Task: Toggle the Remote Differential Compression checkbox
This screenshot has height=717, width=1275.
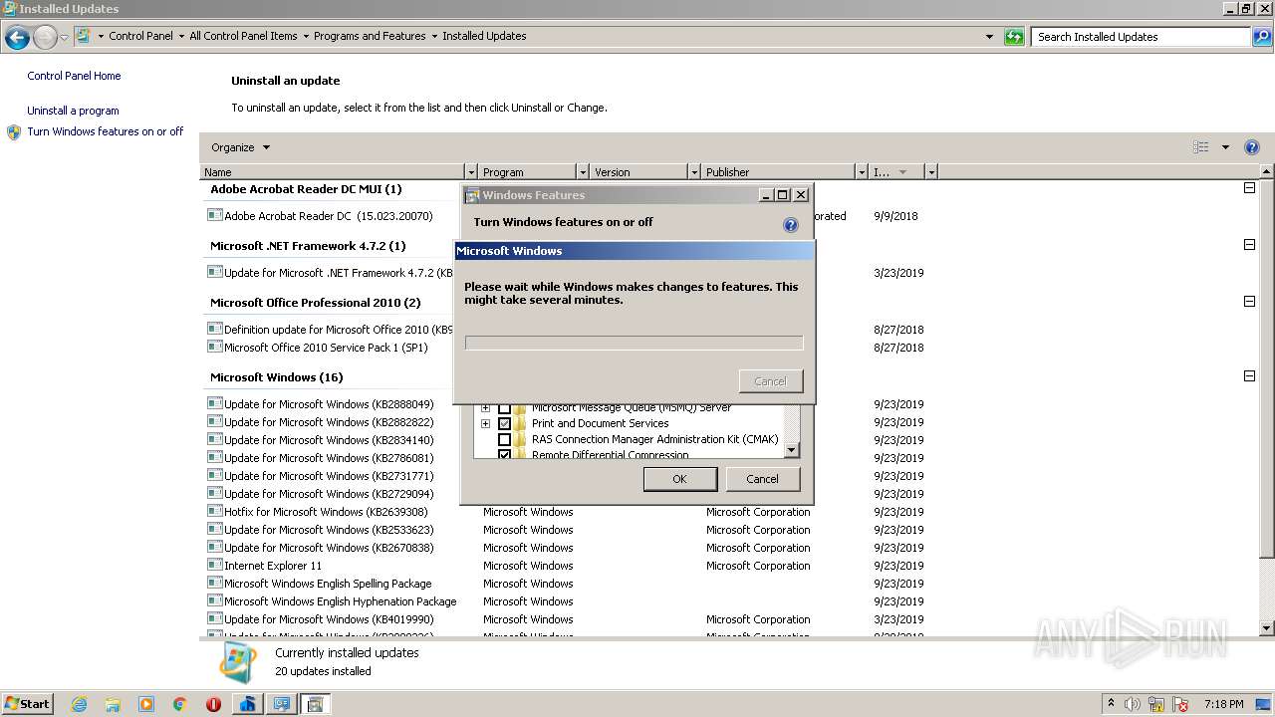Action: [x=504, y=455]
